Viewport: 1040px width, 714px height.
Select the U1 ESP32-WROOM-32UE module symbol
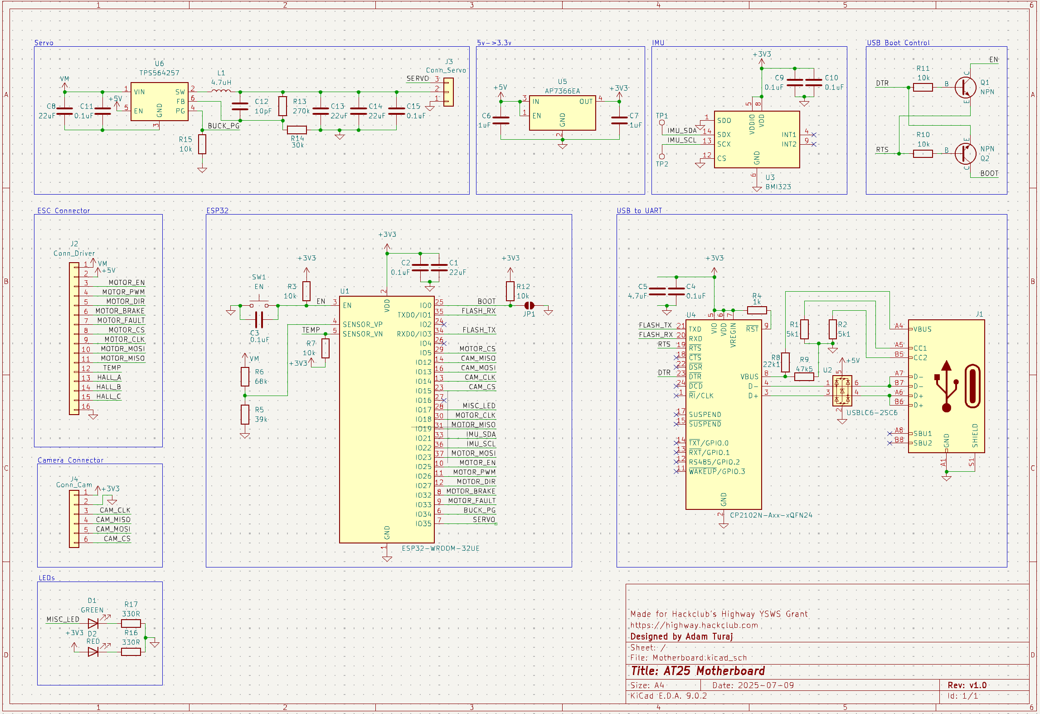[x=387, y=420]
